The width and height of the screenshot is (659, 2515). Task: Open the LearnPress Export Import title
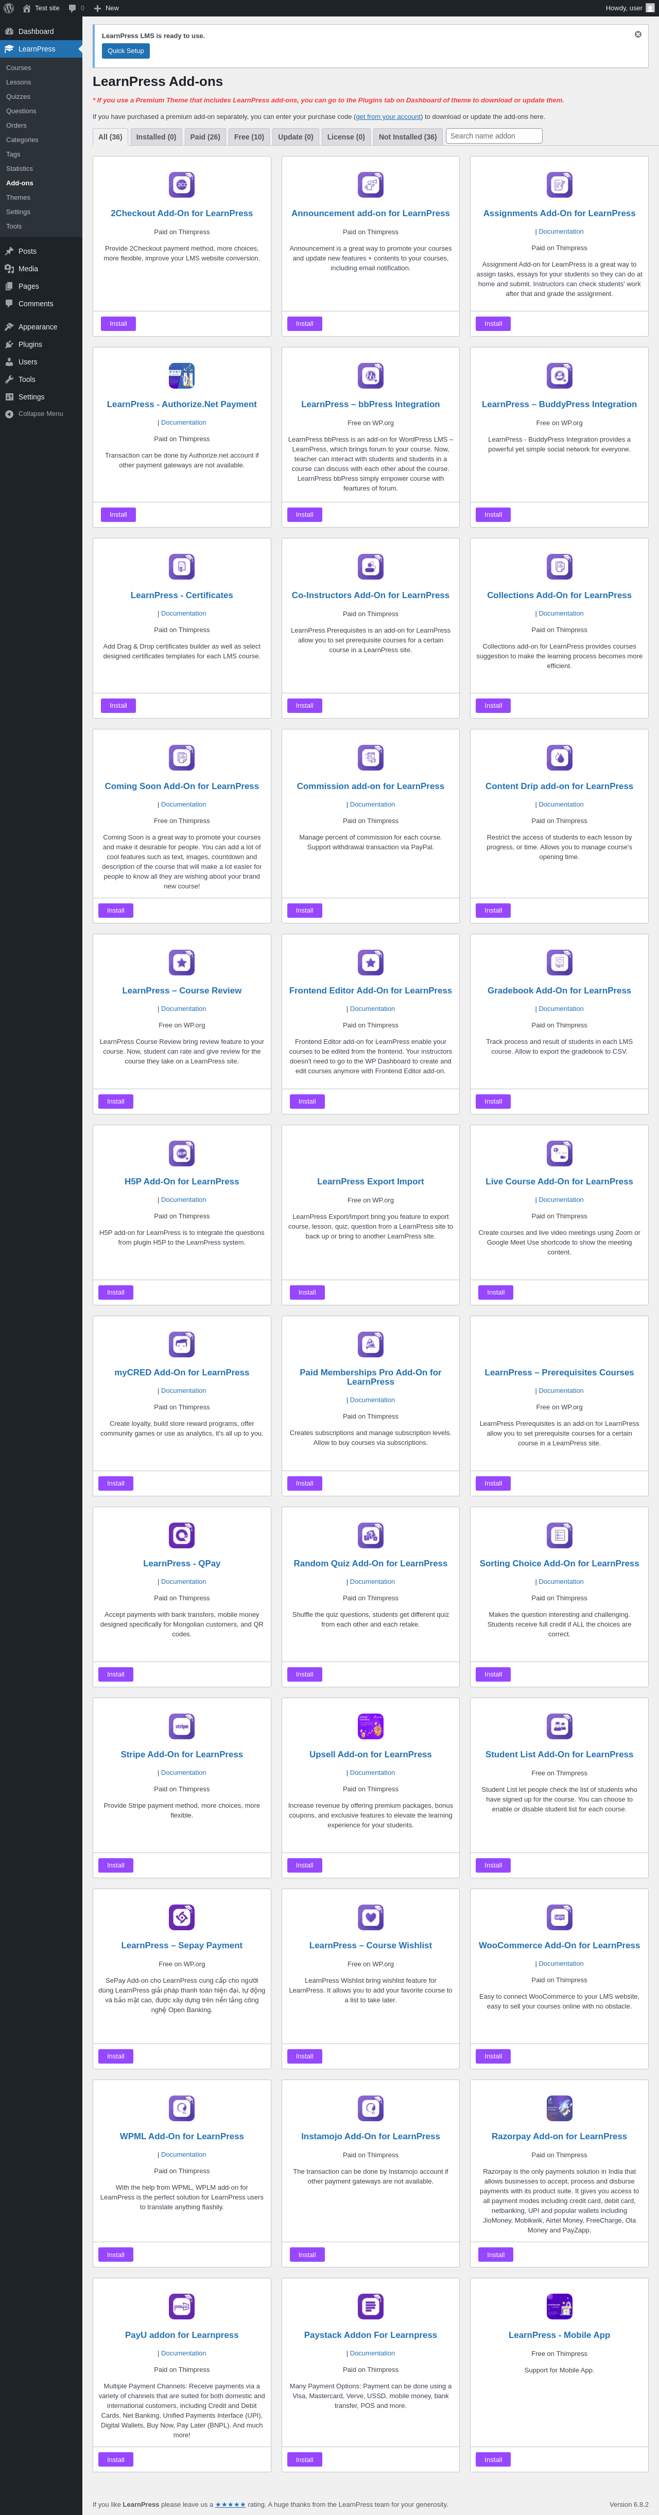coord(370,1181)
